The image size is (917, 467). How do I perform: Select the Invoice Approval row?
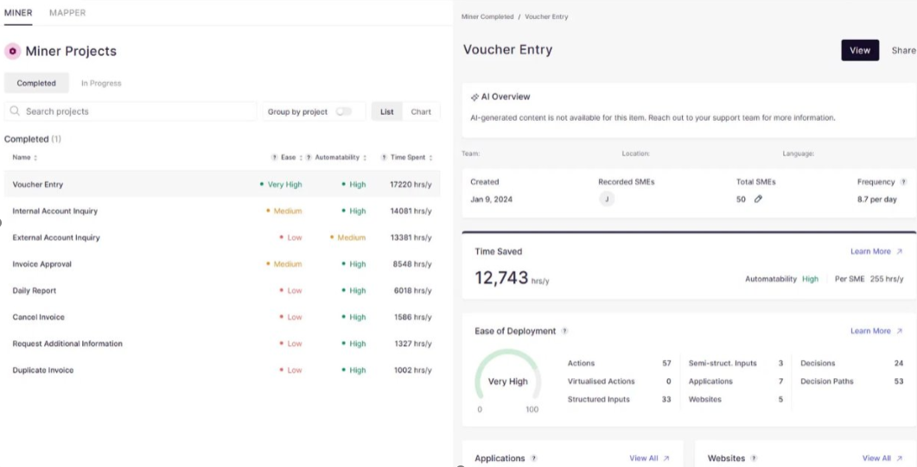pos(222,264)
